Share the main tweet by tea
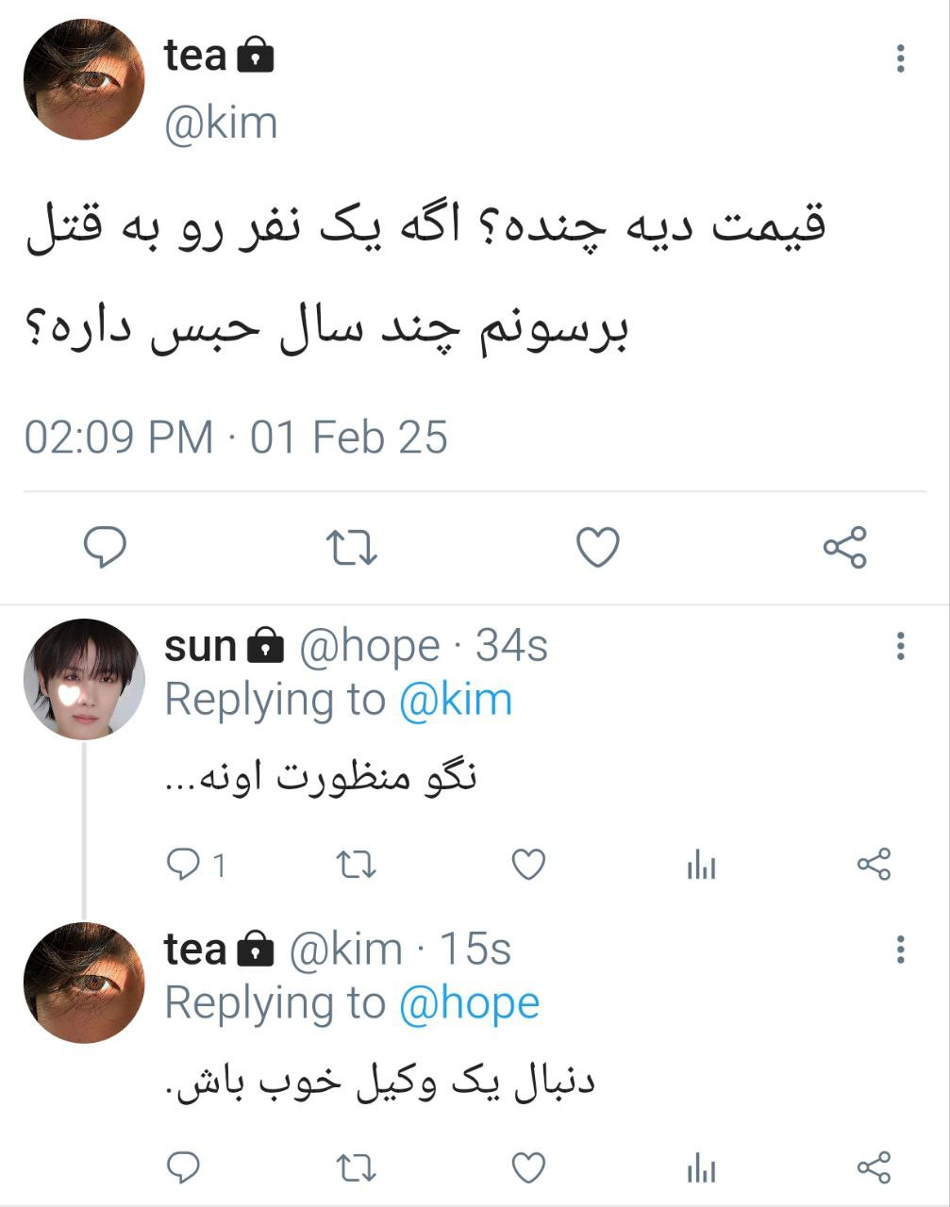Screen dimensions: 950x1207 pyautogui.click(x=844, y=547)
